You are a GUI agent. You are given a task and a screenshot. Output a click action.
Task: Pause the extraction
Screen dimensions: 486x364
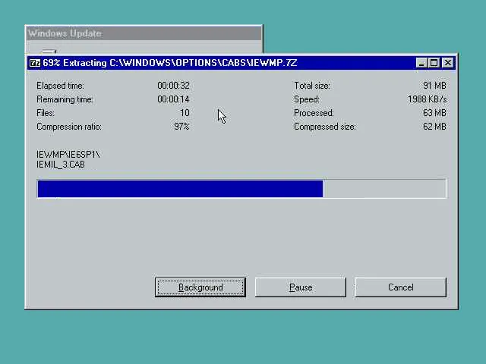(x=301, y=287)
